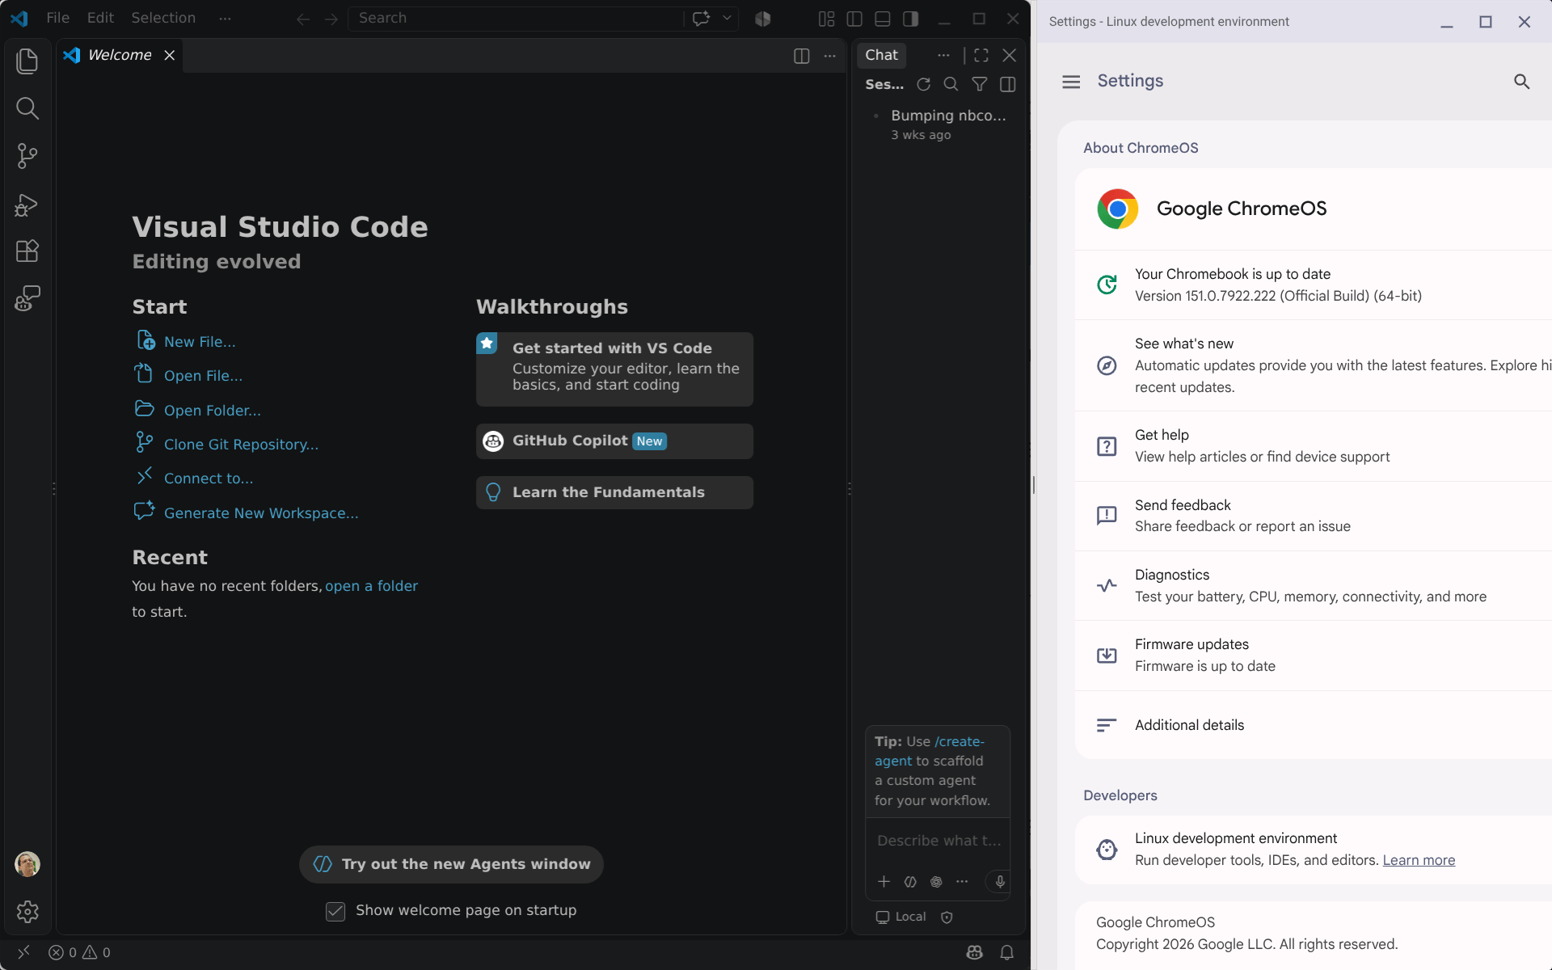Open the Local session target picker
Screen dimensions: 1552x970
coord(901,917)
